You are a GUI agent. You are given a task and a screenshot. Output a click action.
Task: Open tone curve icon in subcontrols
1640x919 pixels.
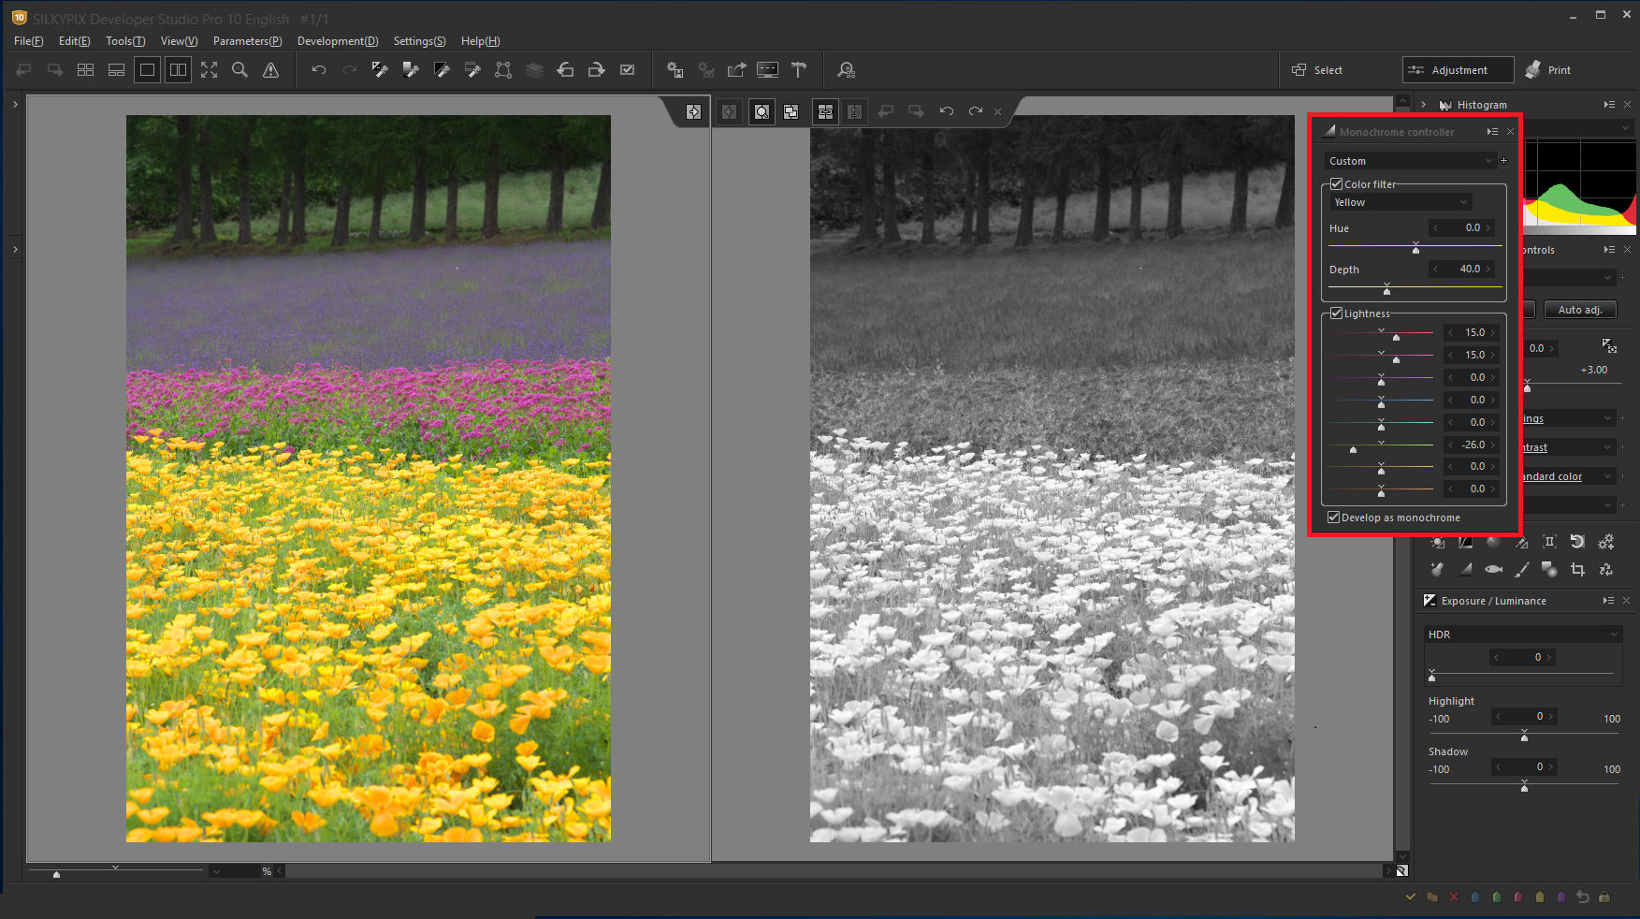tap(1465, 542)
